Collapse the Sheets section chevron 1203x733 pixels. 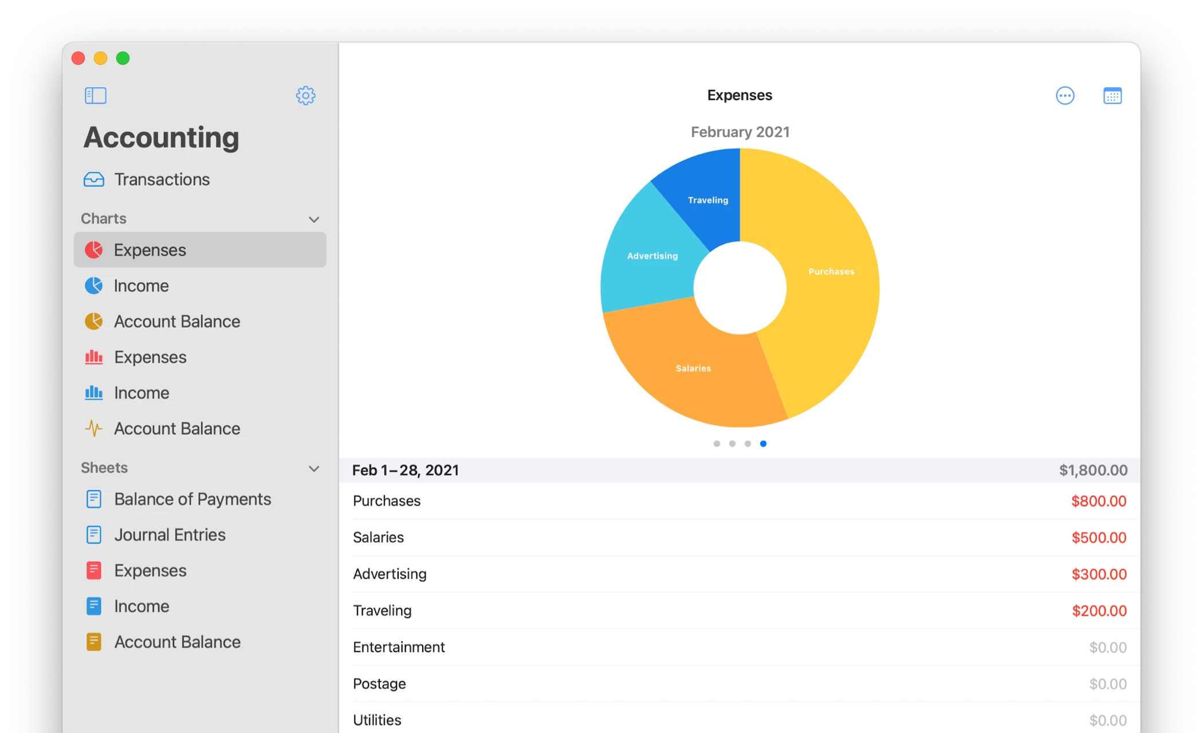tap(314, 468)
